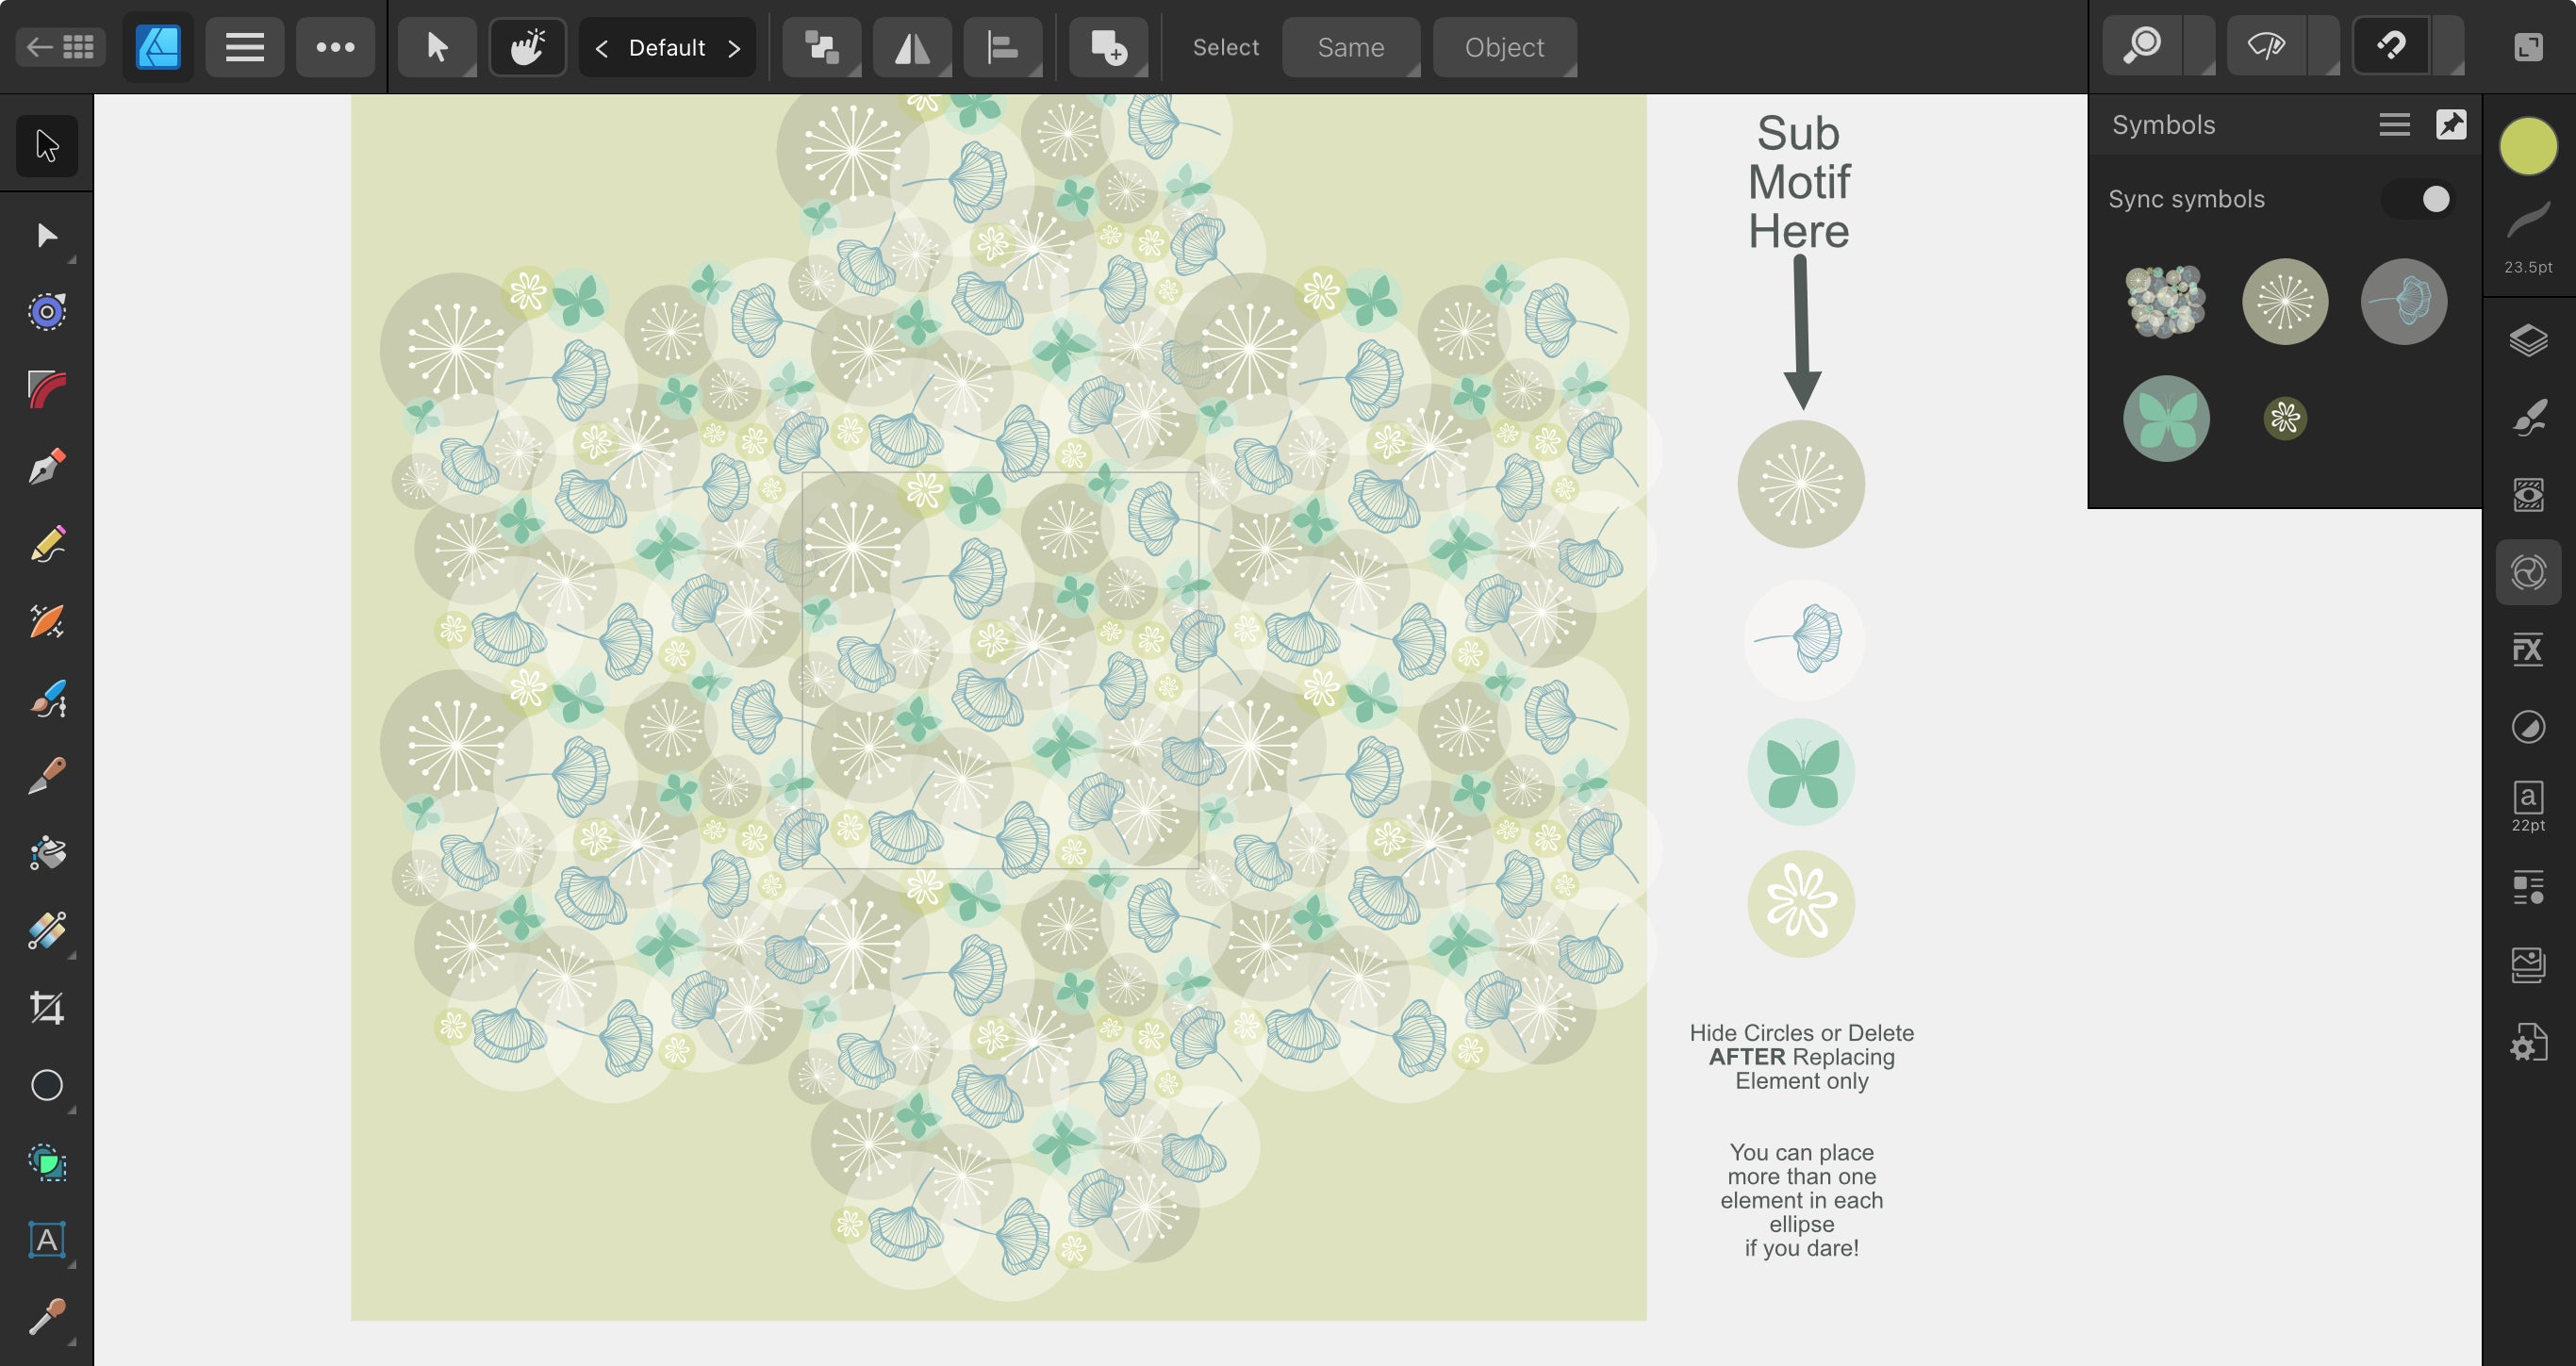Select the Ellipse shape tool
This screenshot has height=1366, width=2576.
pos(47,1085)
